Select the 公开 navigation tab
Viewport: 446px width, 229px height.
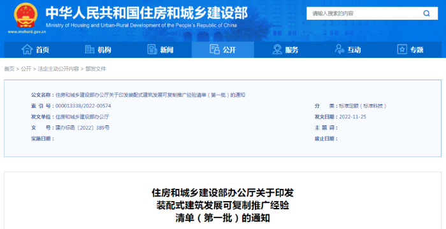(x=223, y=50)
